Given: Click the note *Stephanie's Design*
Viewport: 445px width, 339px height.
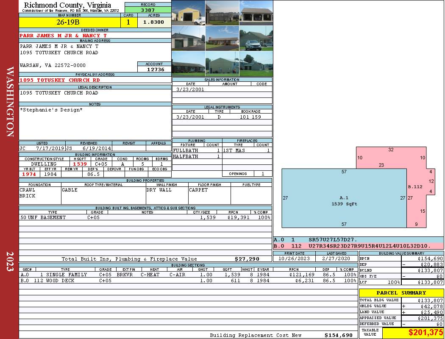Looking at the screenshot, I should [x=51, y=110].
